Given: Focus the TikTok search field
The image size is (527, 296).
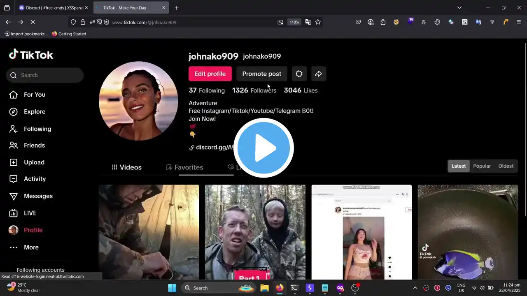Looking at the screenshot, I should [x=45, y=75].
